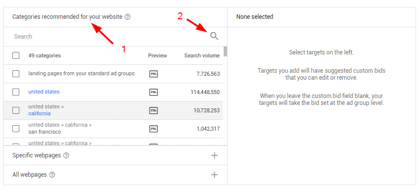Open preview icon for san francisco row
The width and height of the screenshot is (420, 195).
[x=153, y=129]
